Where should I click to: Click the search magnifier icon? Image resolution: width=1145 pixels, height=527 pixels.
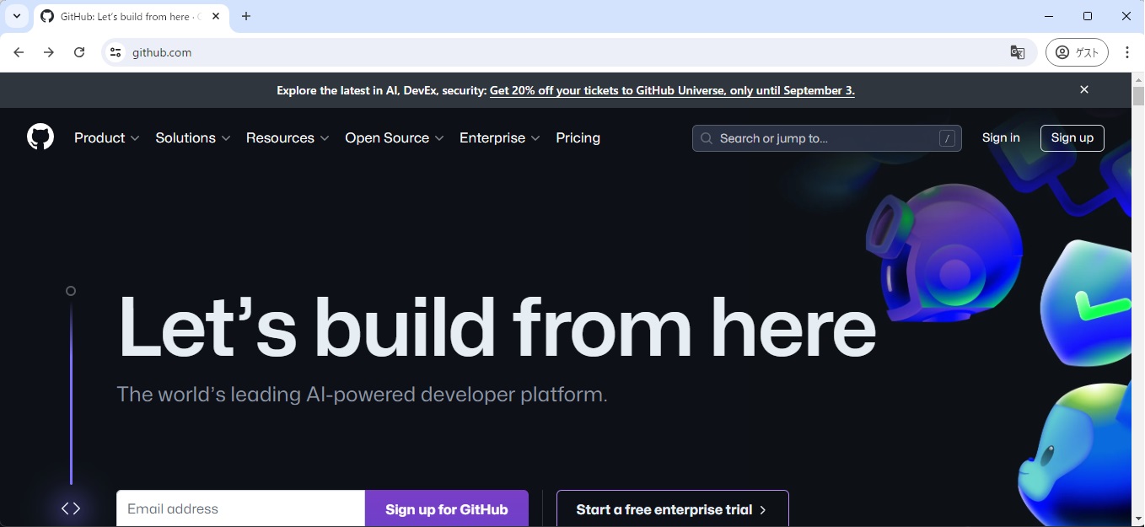707,138
